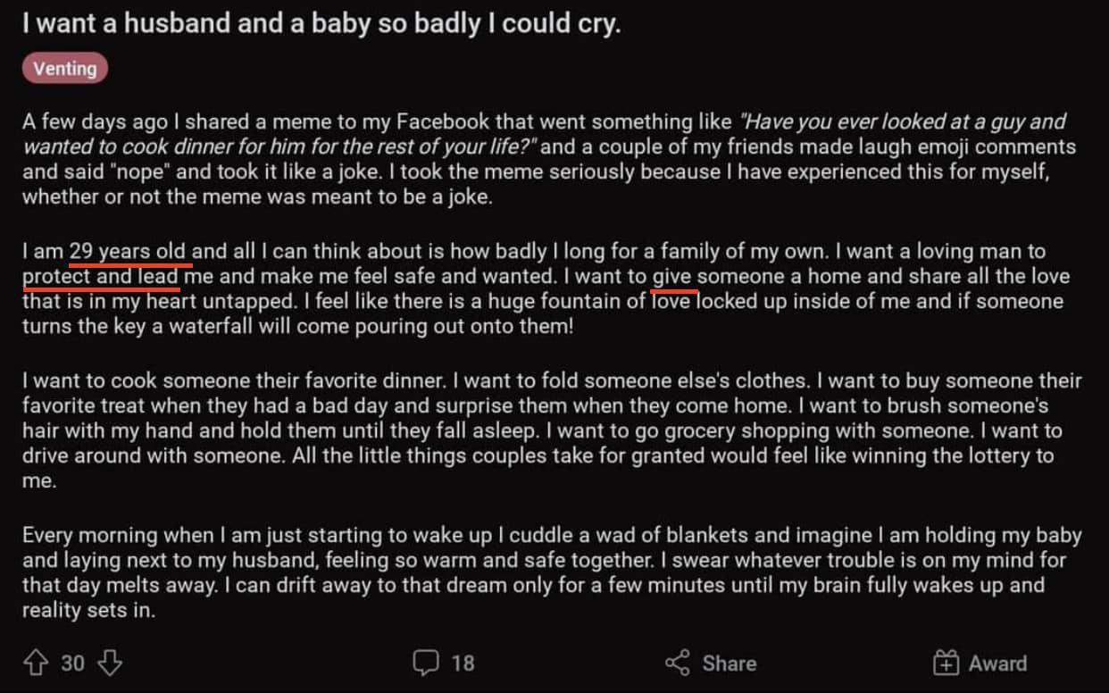Click the Share label text
1109x693 pixels.
[729, 664]
